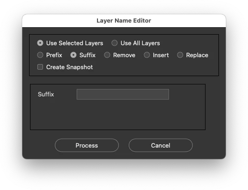The image size is (248, 190).
Task: Switch to Remove mode
Action: (x=107, y=55)
